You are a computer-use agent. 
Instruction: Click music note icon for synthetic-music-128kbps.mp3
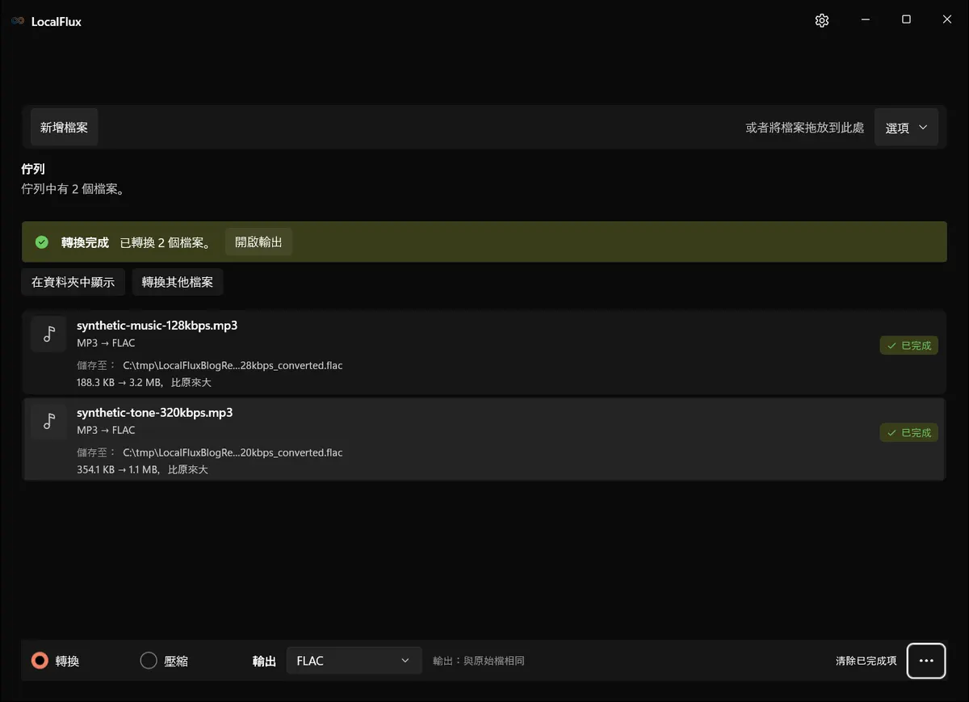pyautogui.click(x=49, y=334)
